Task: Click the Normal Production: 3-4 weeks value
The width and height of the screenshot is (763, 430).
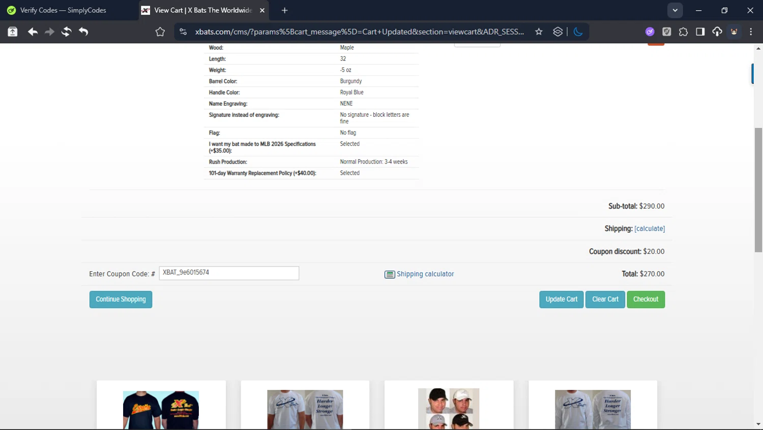Action: coord(374,162)
